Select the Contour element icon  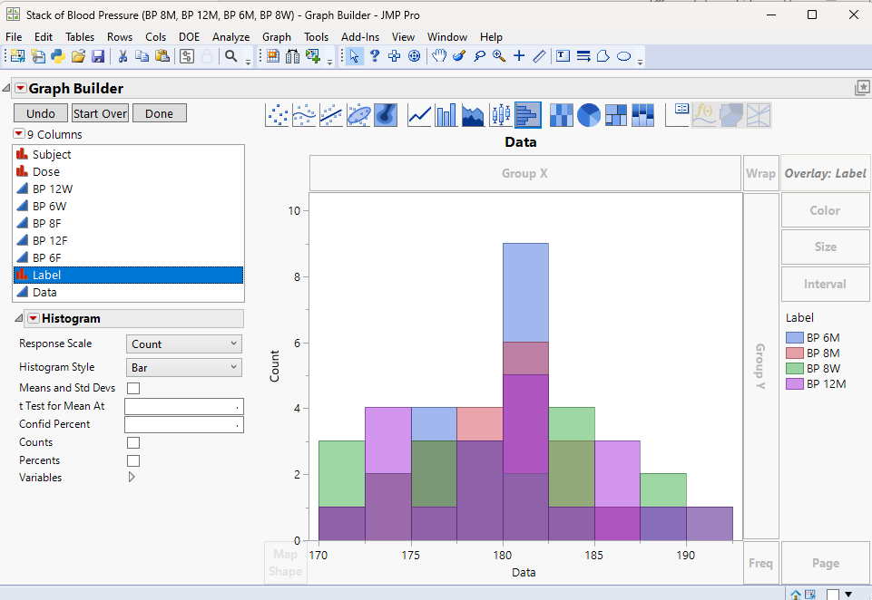[x=386, y=115]
